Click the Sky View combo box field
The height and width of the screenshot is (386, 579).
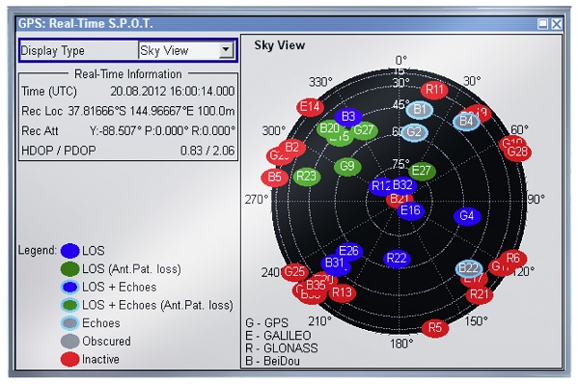[x=186, y=50]
